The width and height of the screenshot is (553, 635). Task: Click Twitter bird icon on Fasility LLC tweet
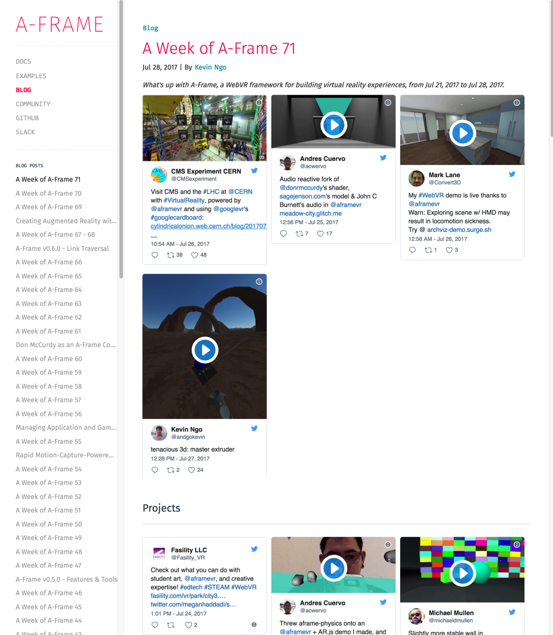pyautogui.click(x=254, y=549)
